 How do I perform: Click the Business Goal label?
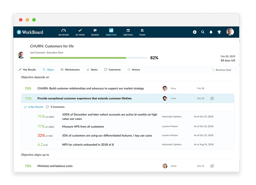[222, 70]
